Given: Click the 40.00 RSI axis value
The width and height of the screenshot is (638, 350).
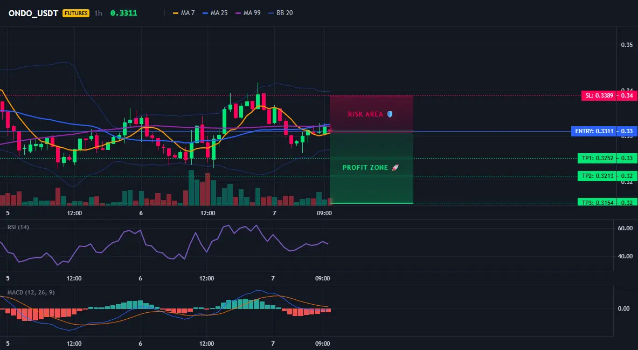Looking at the screenshot, I should point(626,256).
